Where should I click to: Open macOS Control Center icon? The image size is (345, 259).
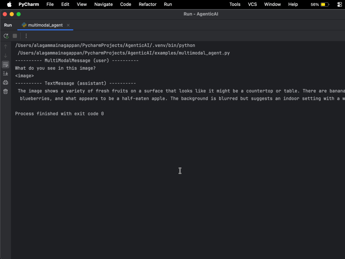[339, 4]
